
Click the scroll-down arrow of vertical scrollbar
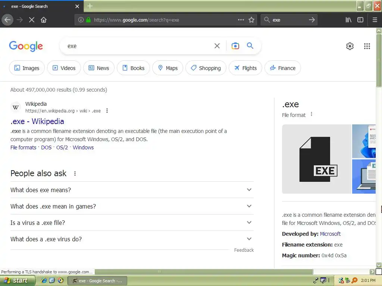[379, 265]
